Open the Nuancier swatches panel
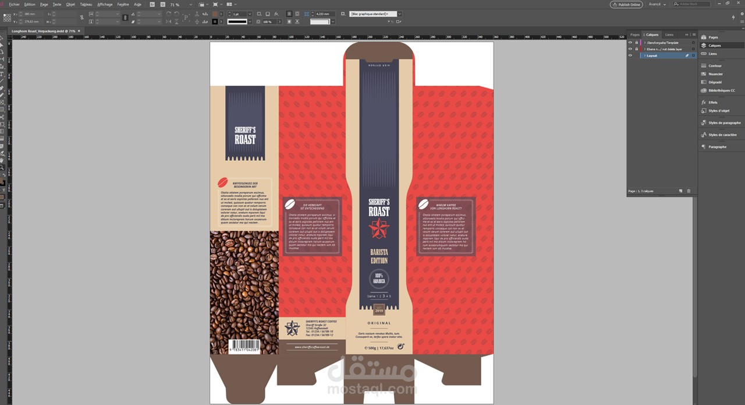745x405 pixels. tap(715, 74)
